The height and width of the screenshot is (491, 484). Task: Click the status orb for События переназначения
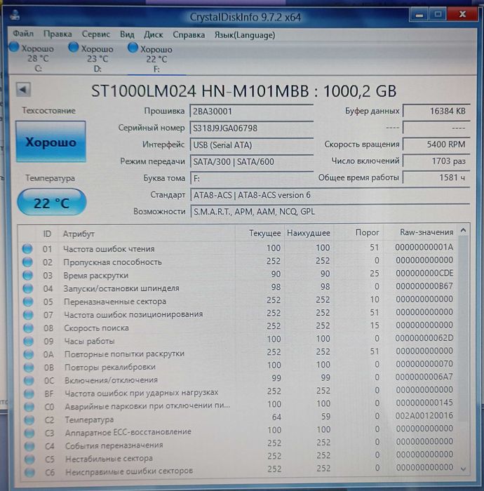tap(29, 446)
